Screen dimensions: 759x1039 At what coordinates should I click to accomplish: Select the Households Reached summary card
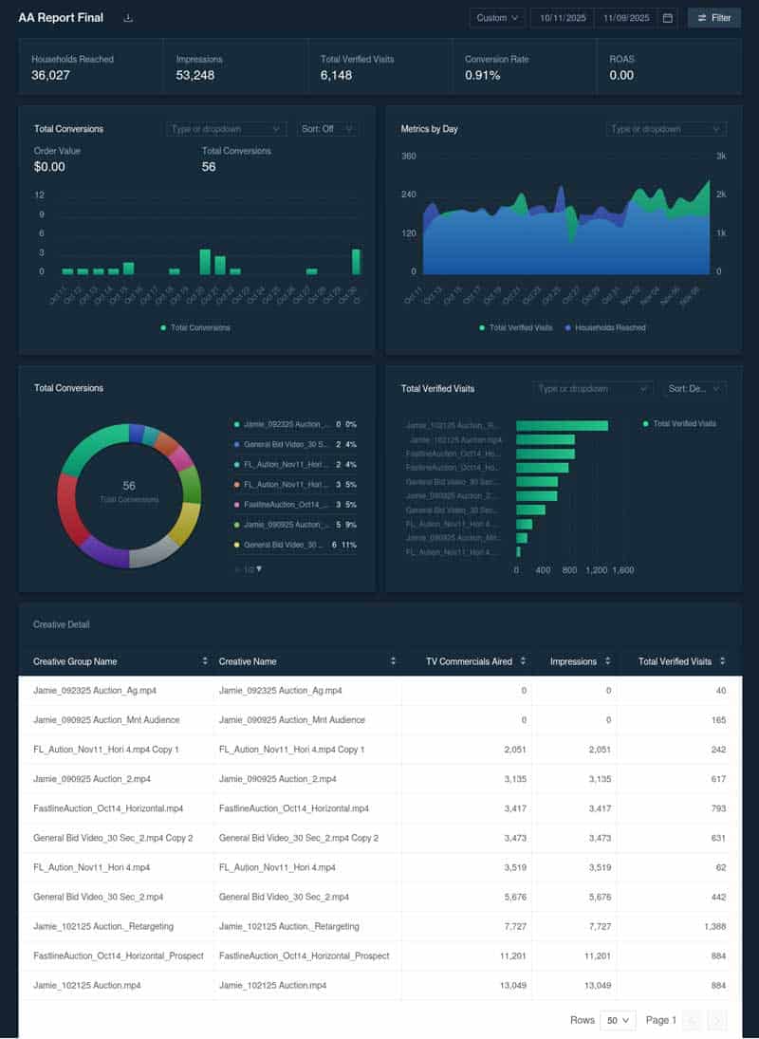click(91, 66)
